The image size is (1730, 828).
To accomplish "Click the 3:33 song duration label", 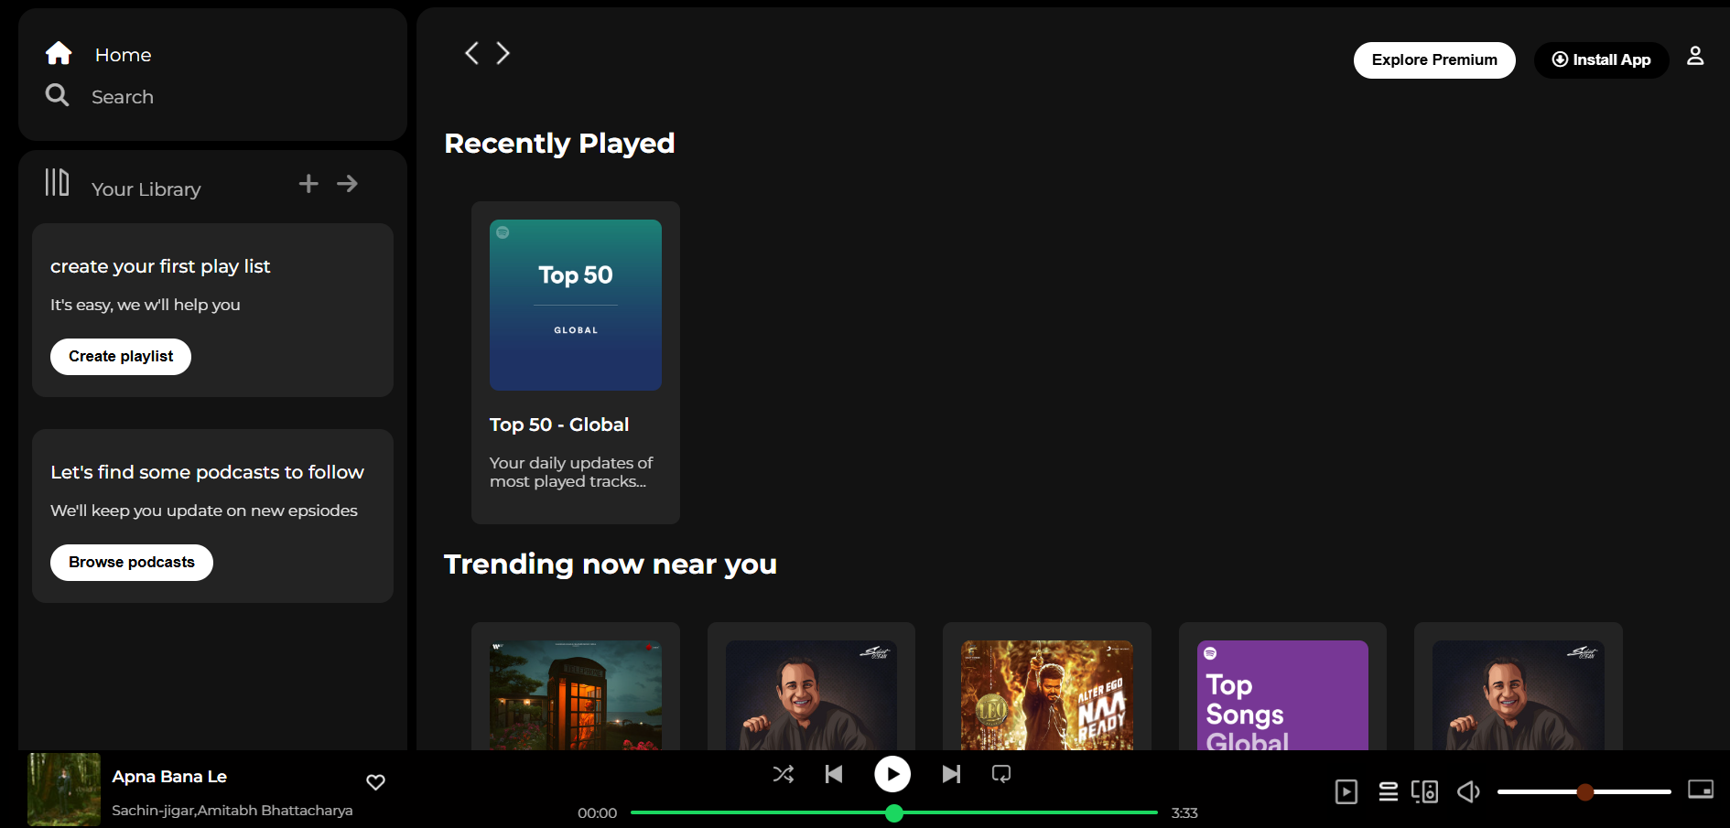I will (1184, 812).
